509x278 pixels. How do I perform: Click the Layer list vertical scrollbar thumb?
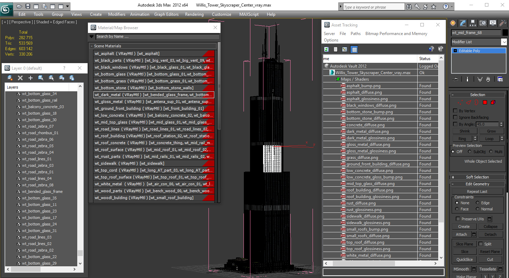click(80, 253)
